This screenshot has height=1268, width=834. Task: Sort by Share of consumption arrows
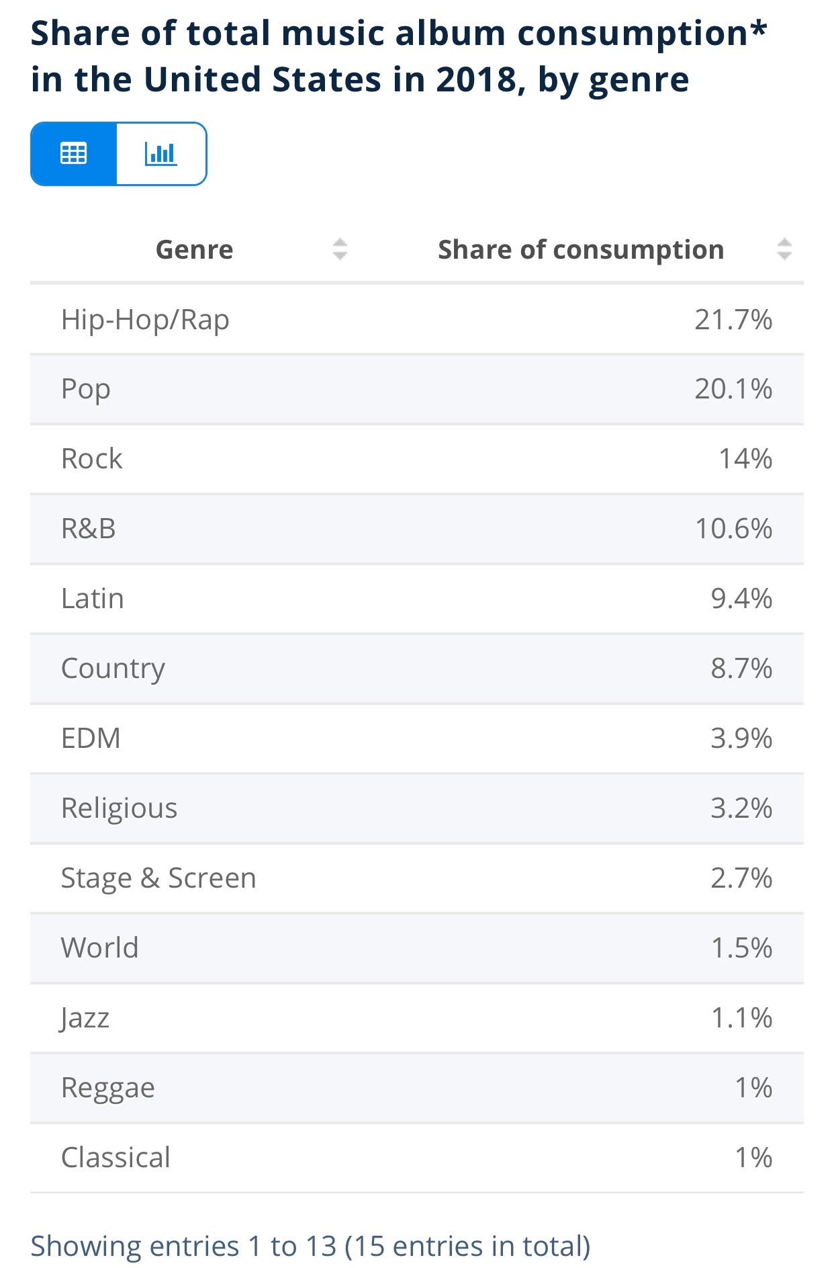point(784,249)
